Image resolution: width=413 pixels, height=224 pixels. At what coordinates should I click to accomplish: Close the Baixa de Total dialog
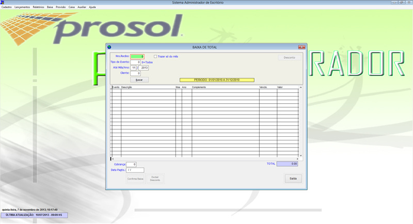[301, 47]
